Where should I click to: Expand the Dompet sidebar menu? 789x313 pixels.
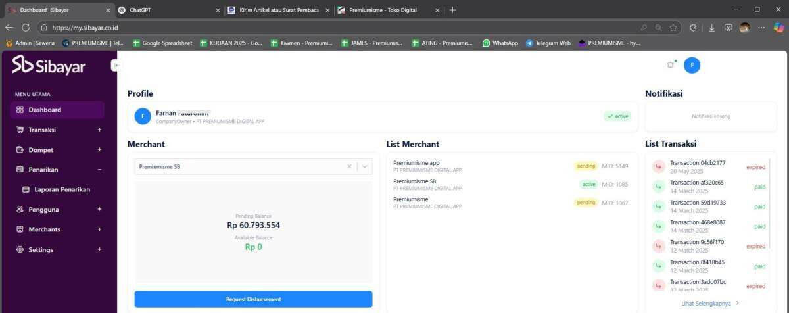tap(59, 149)
